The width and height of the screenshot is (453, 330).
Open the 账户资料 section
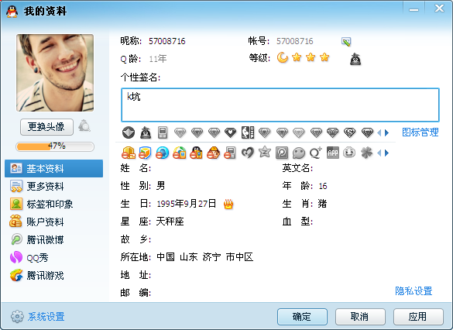[x=53, y=222]
